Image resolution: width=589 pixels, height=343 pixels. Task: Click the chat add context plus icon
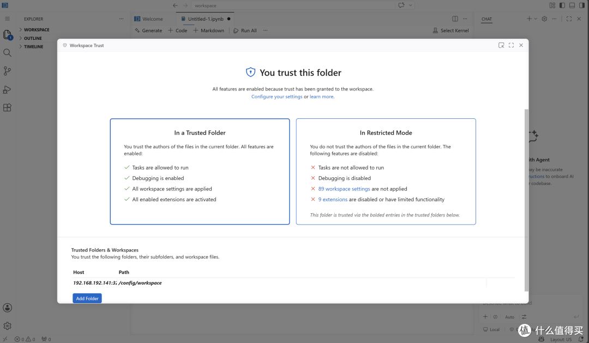[485, 317]
